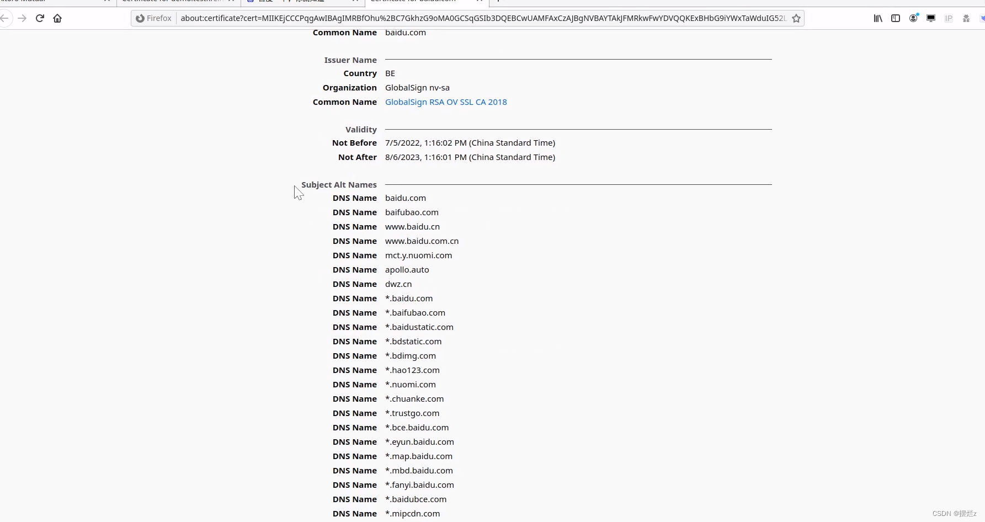Viewport: 985px width, 522px height.
Task: Select DNS name baifubao.com without wildcard
Action: (412, 212)
